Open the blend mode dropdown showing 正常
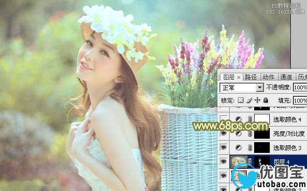This screenshot has height=191, width=307. [x=260, y=88]
